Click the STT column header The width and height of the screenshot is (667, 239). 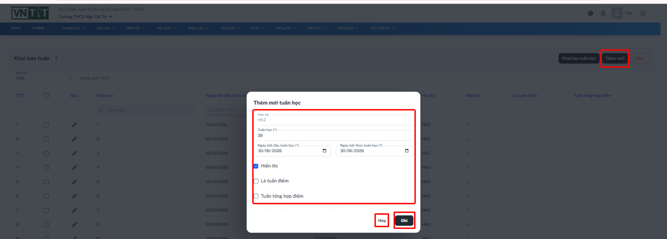click(x=20, y=96)
